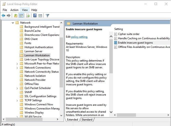
Task: Click the Forward arrow toolbar icon
Action: point(8,16)
